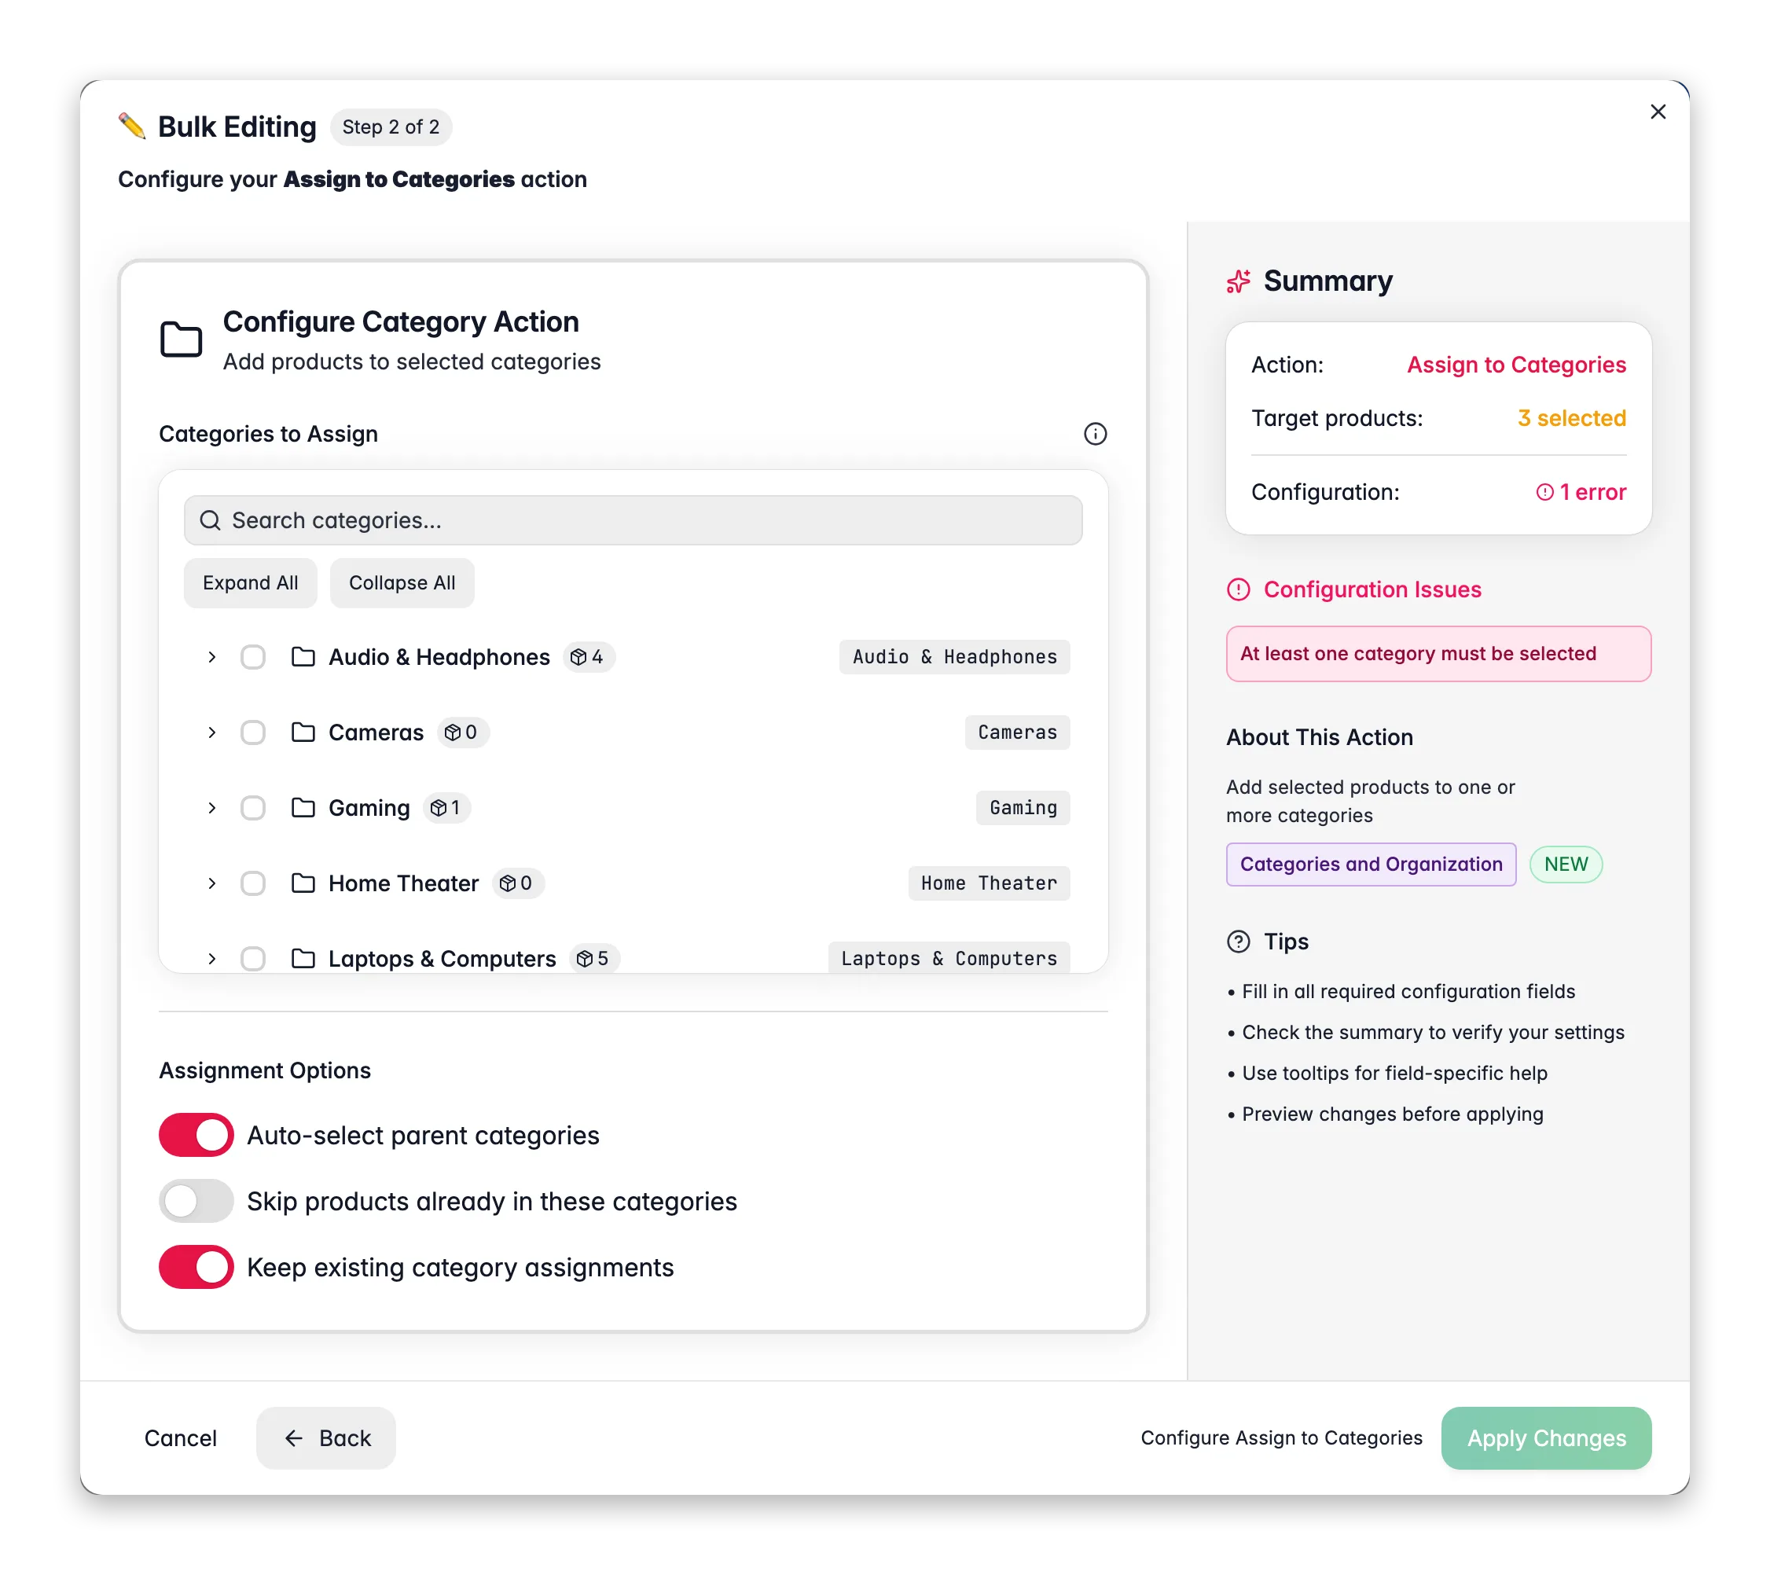Viewport: 1770px width, 1575px height.
Task: Click the '3 selected' target products value
Action: (1572, 418)
